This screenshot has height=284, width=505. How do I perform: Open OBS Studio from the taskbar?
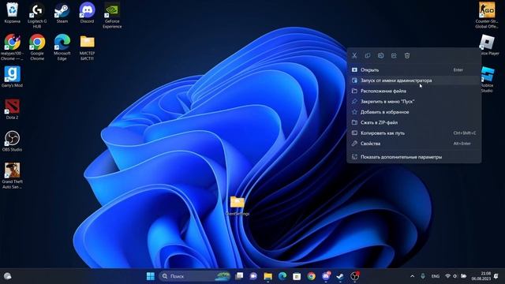tap(354, 276)
